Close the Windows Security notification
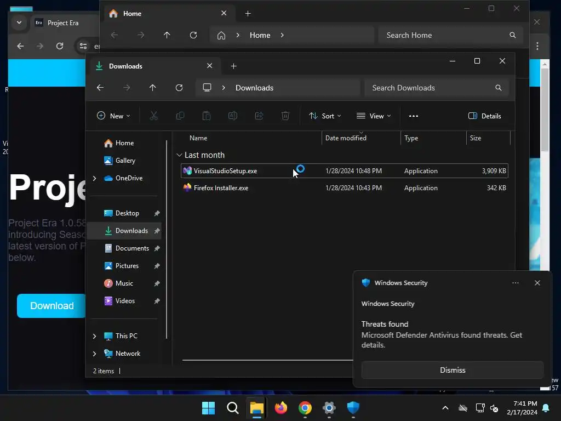 click(x=537, y=283)
